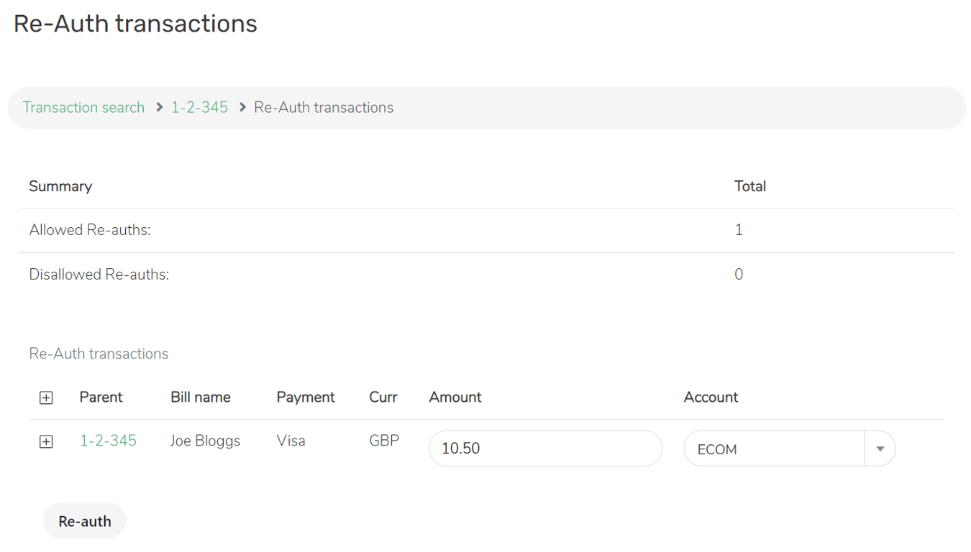
Task: Click the Bill name column header
Action: pos(201,397)
